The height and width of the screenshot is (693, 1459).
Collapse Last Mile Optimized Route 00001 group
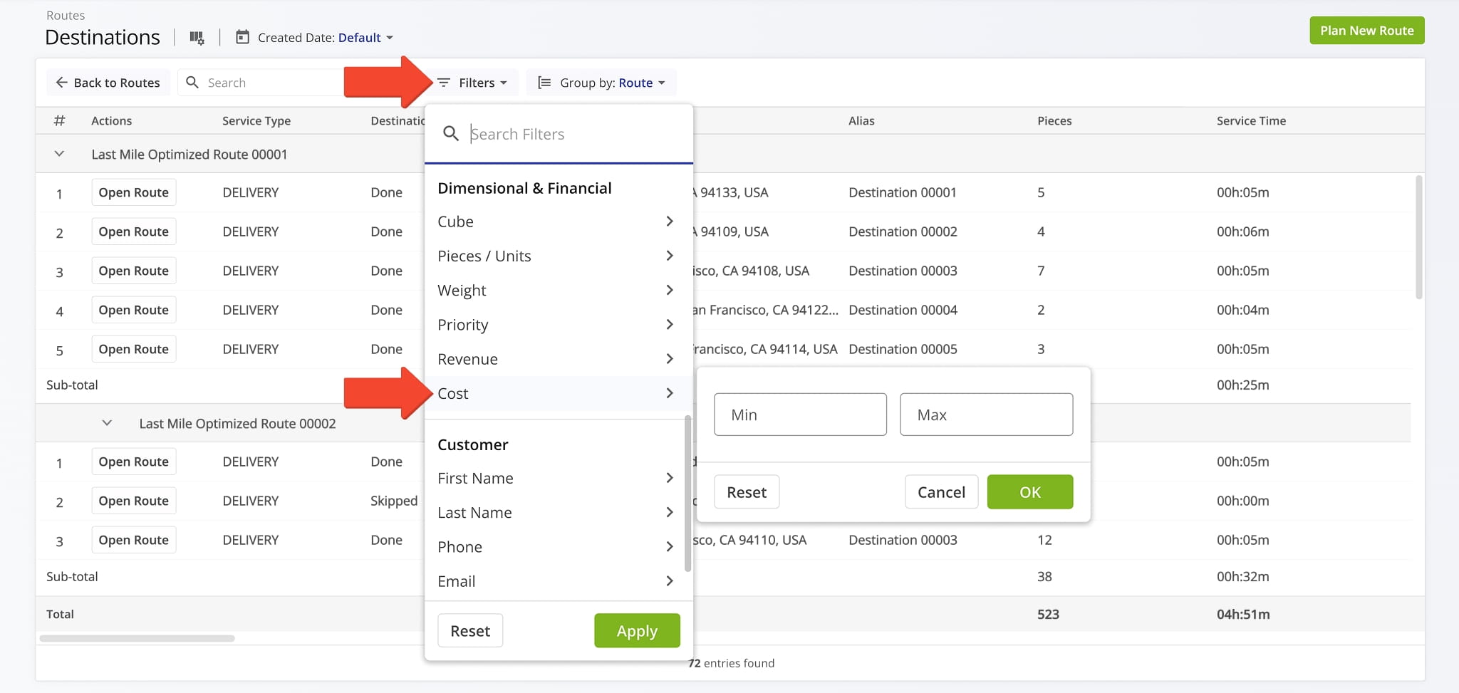(x=59, y=154)
